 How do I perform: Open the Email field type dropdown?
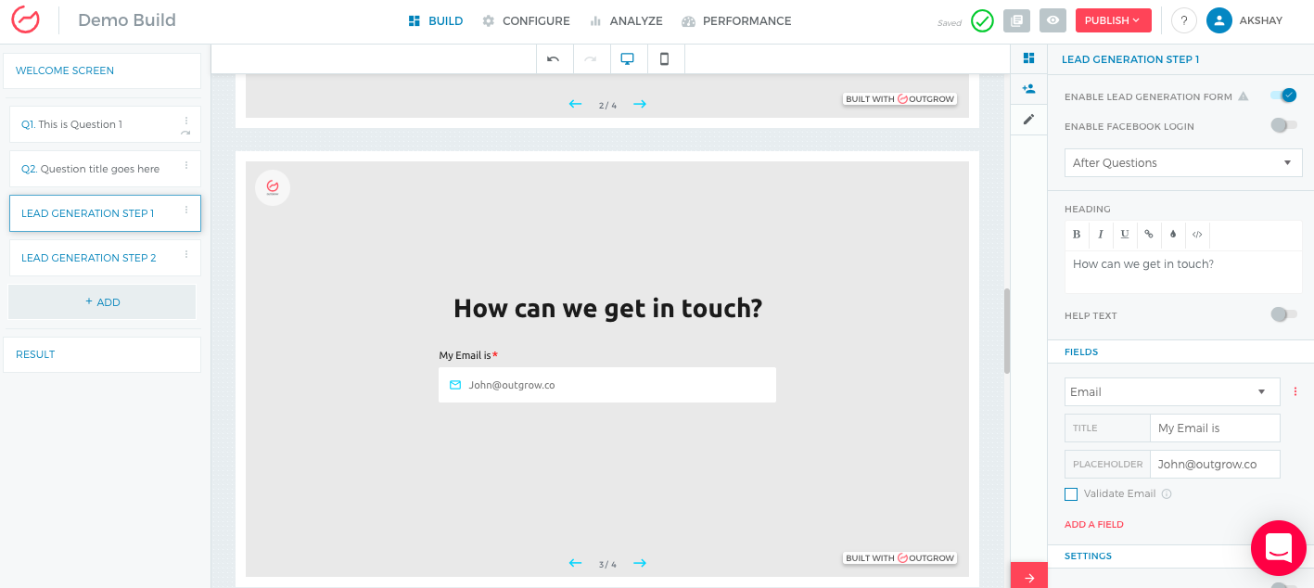[1172, 391]
